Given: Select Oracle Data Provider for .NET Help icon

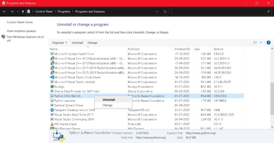Looking at the screenshot, I should click(x=52, y=91).
